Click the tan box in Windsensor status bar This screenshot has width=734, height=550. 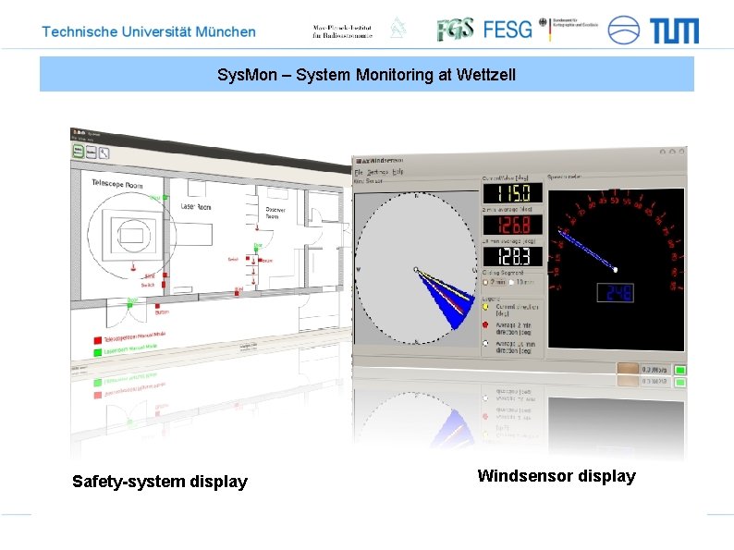coord(628,369)
